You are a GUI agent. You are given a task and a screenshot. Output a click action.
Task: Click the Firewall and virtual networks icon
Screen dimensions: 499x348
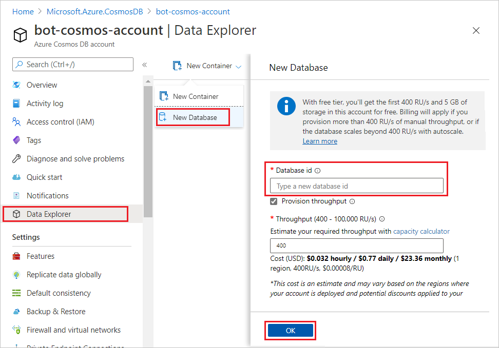tap(16, 330)
